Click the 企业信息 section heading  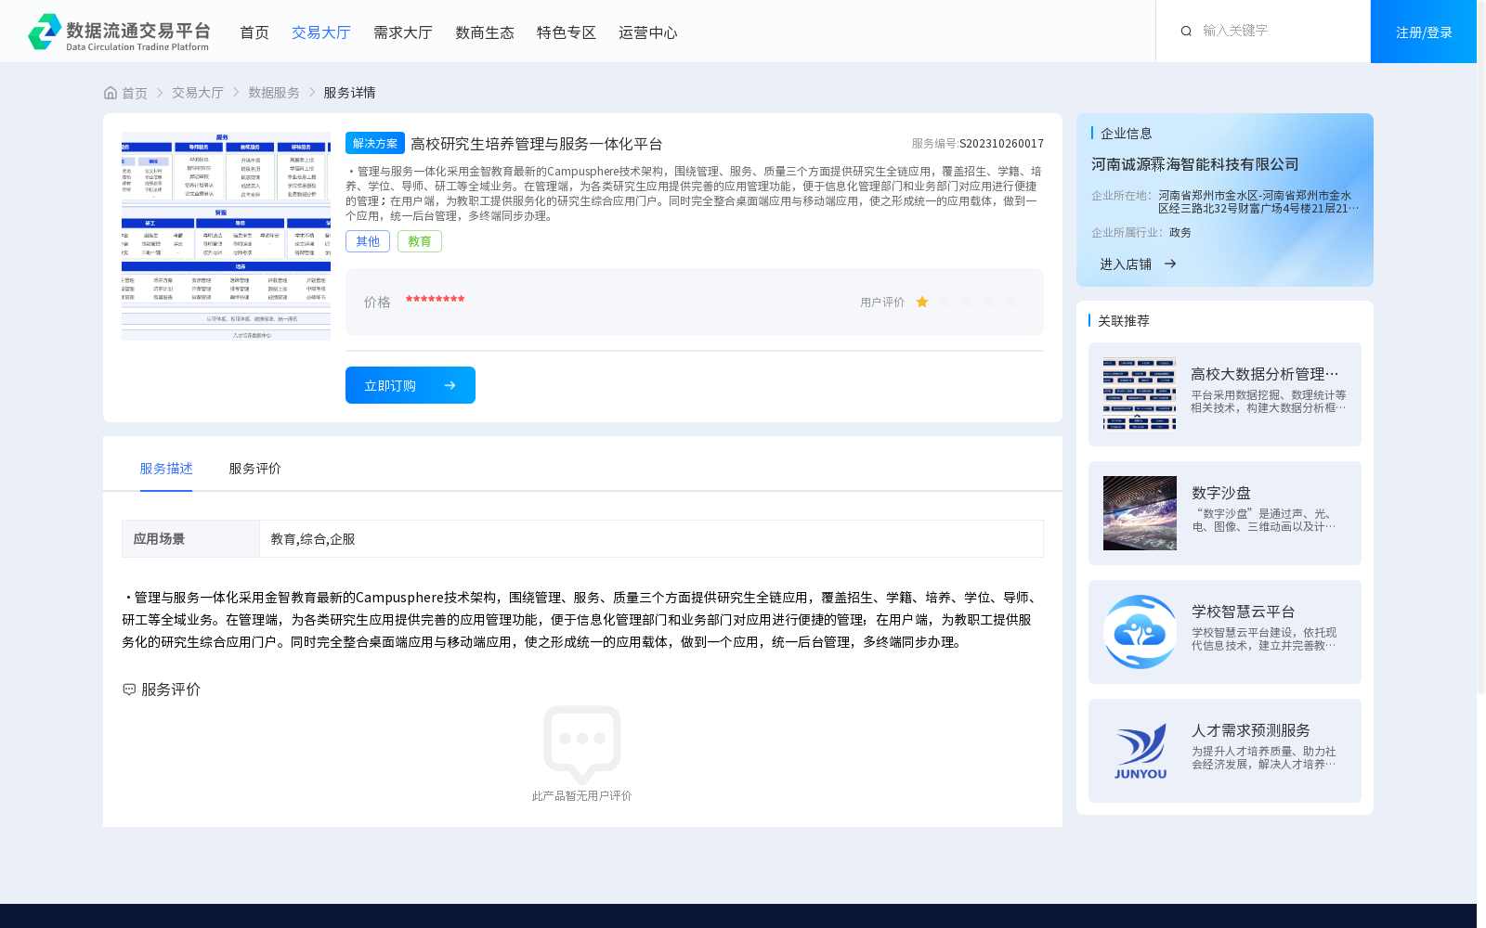pos(1127,134)
